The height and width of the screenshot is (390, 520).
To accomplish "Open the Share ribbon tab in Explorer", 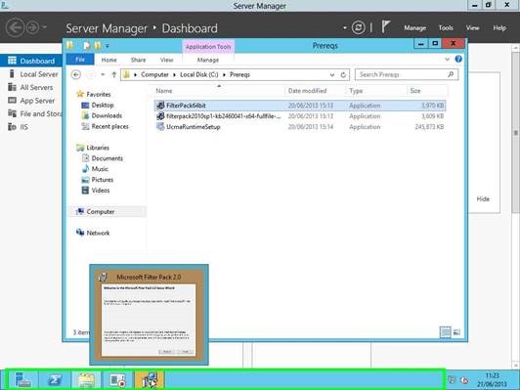I will point(138,60).
